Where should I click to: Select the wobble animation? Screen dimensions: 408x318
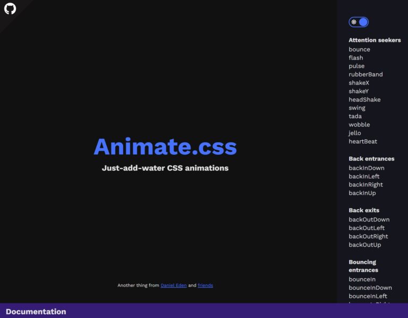coord(359,124)
